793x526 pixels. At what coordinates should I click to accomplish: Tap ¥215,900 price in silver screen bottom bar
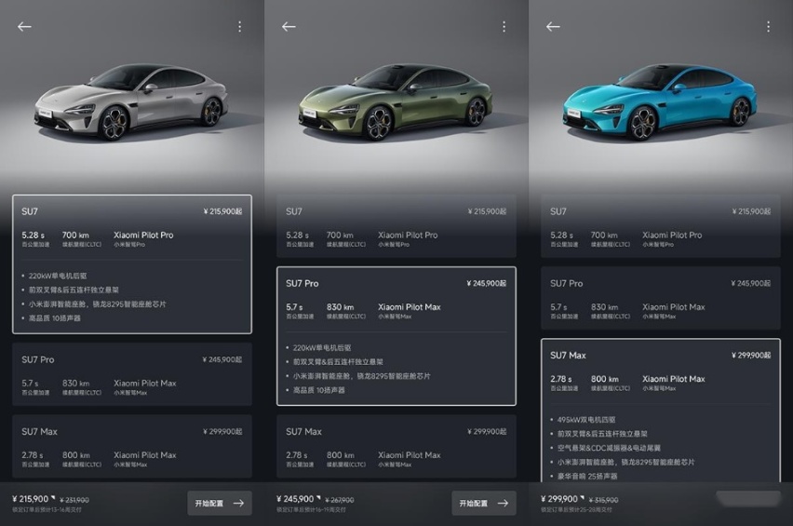point(31,499)
